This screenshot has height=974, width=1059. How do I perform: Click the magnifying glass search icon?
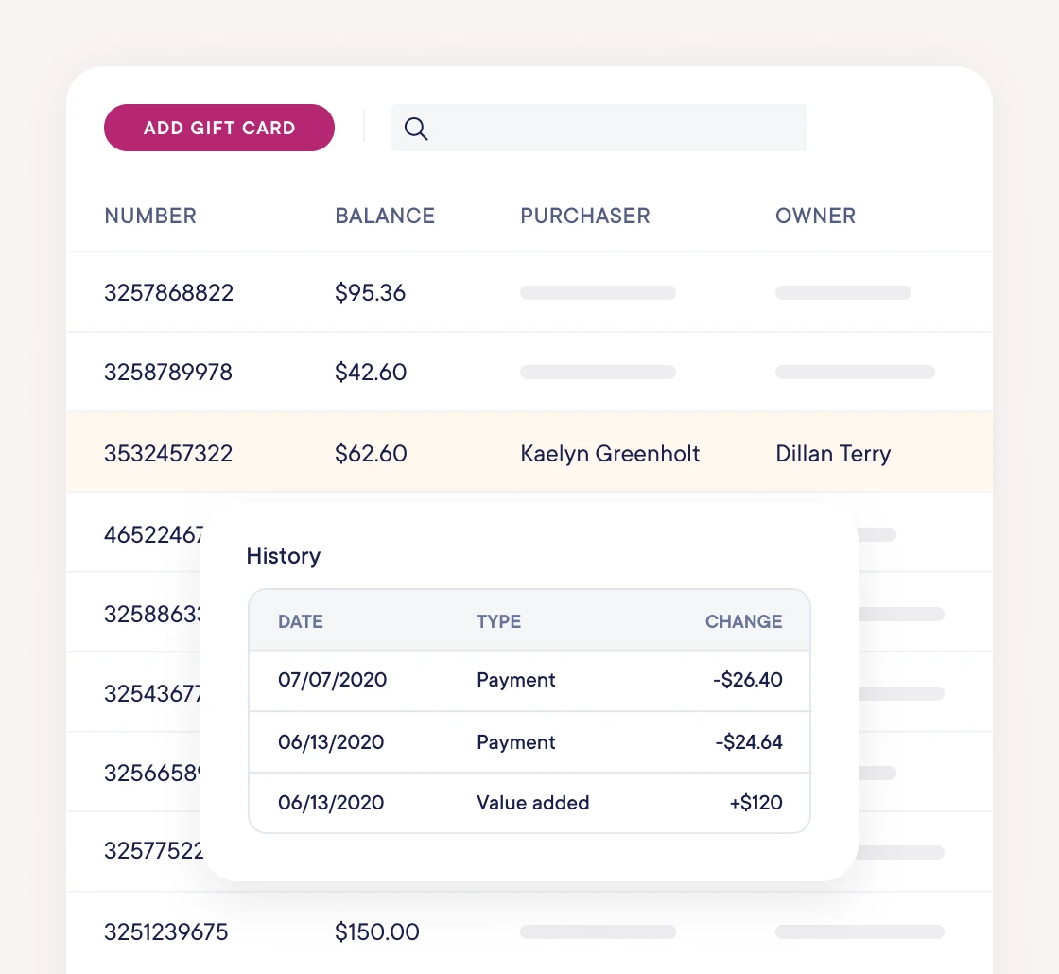[x=416, y=129]
